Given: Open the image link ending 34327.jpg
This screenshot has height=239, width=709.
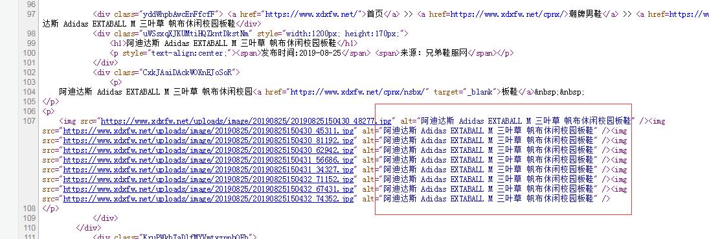Looking at the screenshot, I should point(208,170).
